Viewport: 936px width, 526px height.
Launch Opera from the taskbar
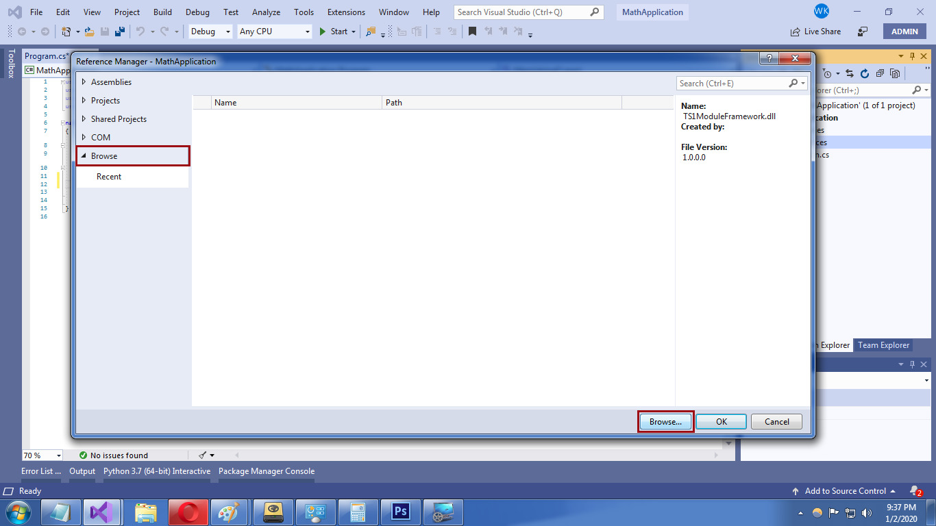click(188, 512)
